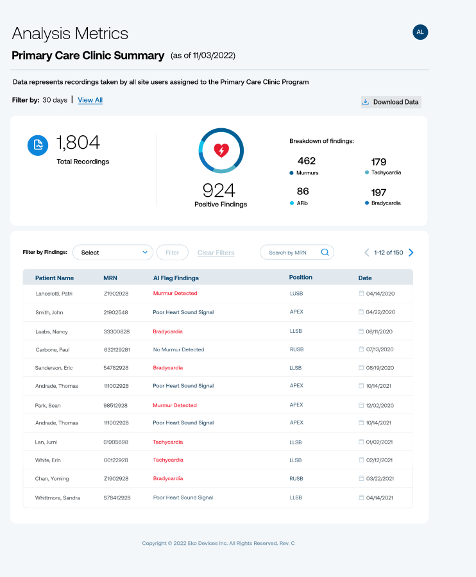This screenshot has width=476, height=577.
Task: Select patient Carbone, Paul
Action: [52, 349]
